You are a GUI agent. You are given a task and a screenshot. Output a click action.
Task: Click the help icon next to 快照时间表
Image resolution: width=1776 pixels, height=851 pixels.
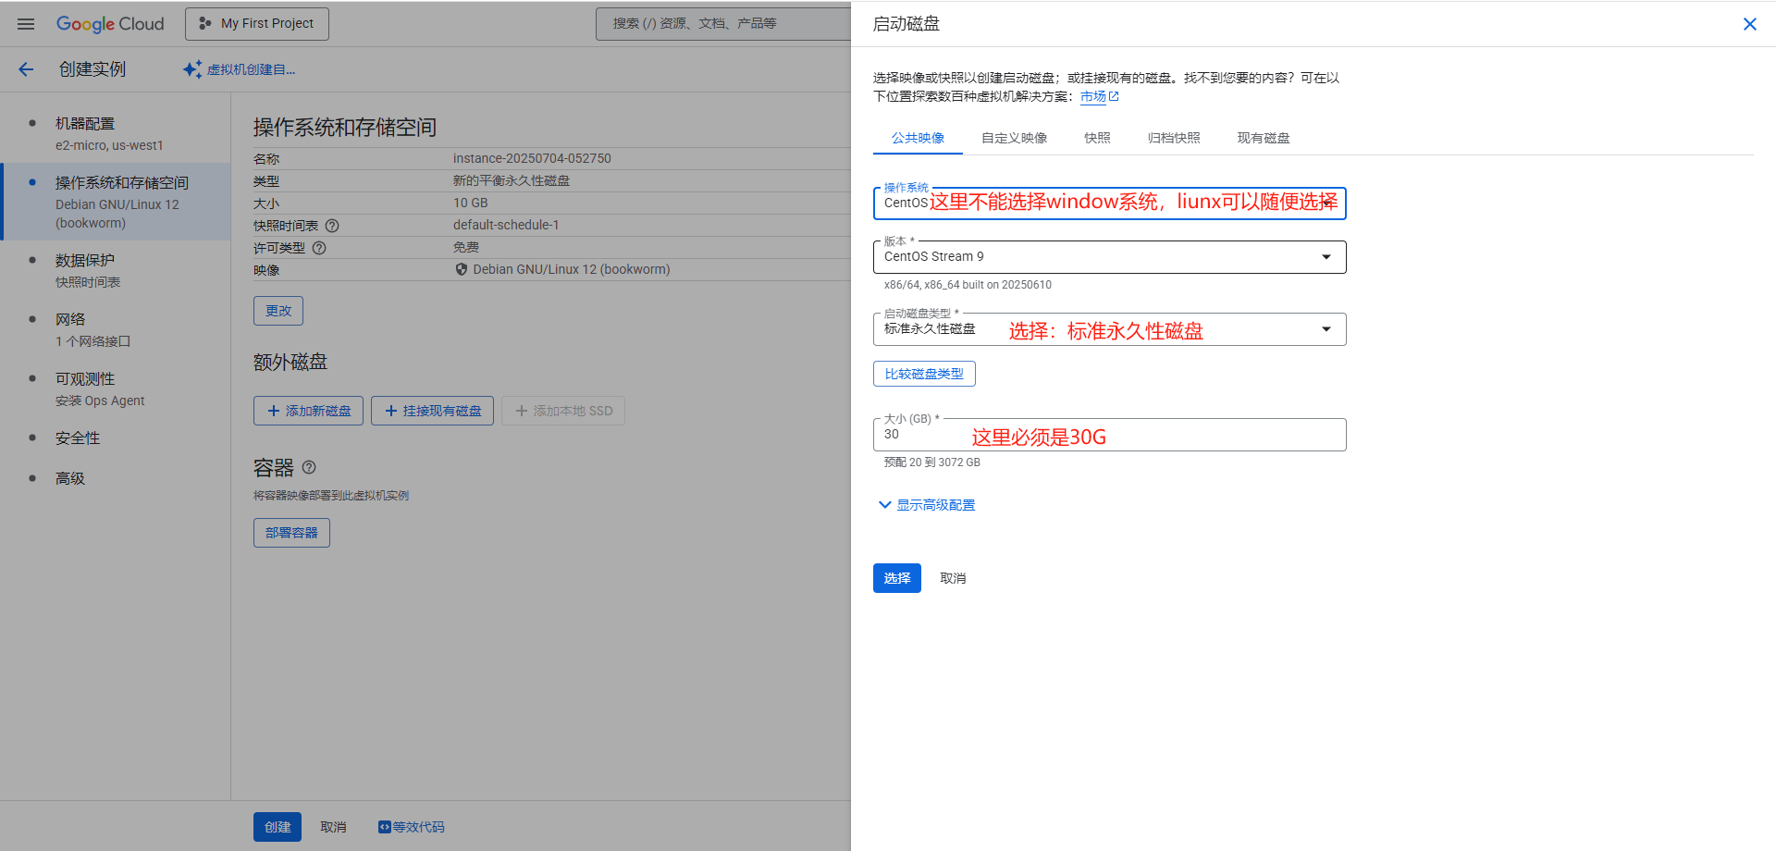[x=332, y=226]
